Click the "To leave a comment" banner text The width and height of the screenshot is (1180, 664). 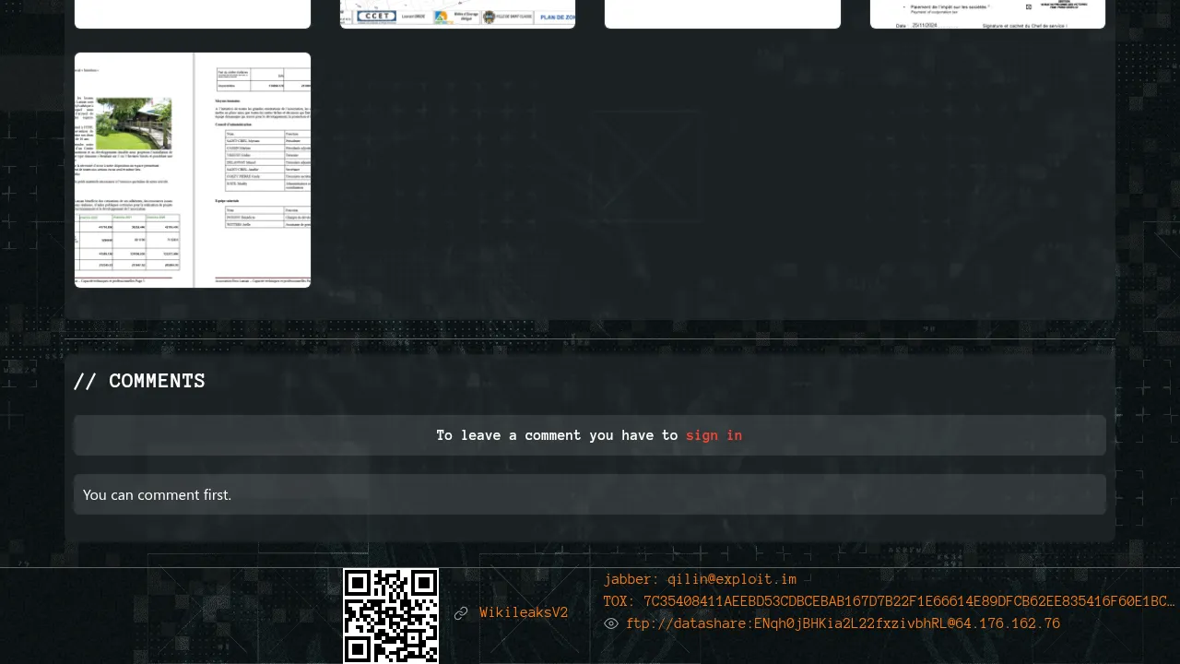(557, 435)
